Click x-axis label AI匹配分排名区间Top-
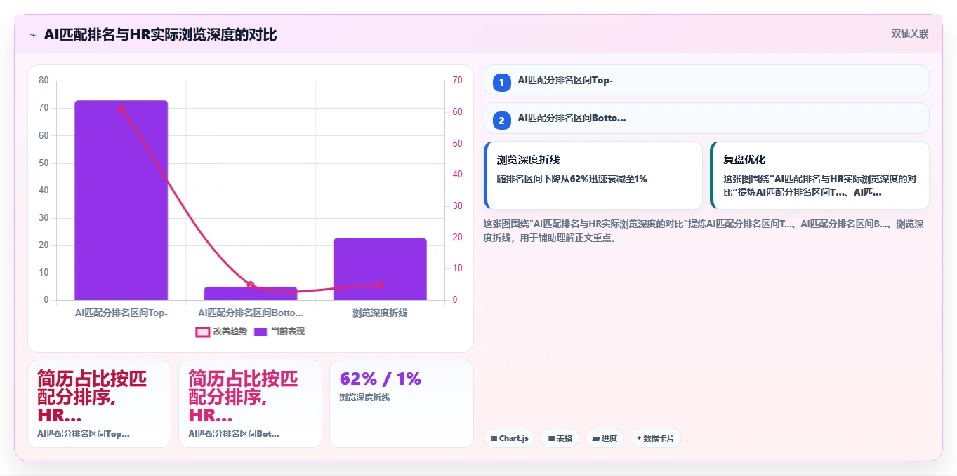Image resolution: width=957 pixels, height=476 pixels. (121, 313)
